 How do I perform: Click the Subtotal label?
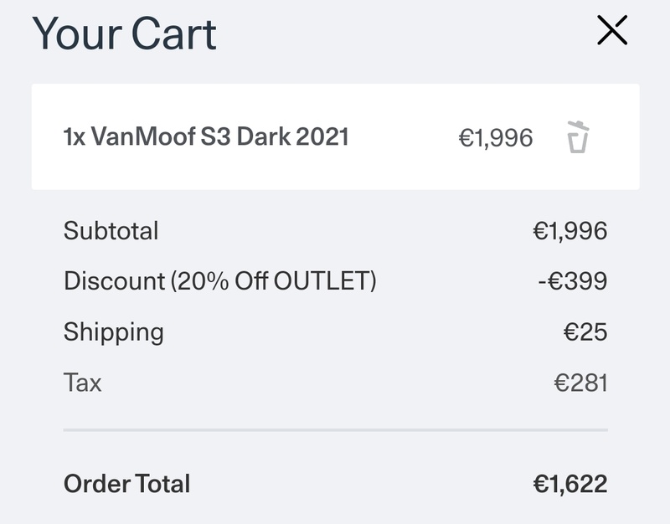point(111,231)
